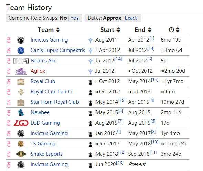Sort table by End date arrows
The height and width of the screenshot is (171, 203).
click(150, 30)
